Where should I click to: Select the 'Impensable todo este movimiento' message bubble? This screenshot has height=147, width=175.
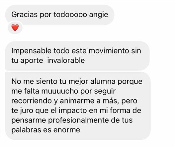coord(77,56)
